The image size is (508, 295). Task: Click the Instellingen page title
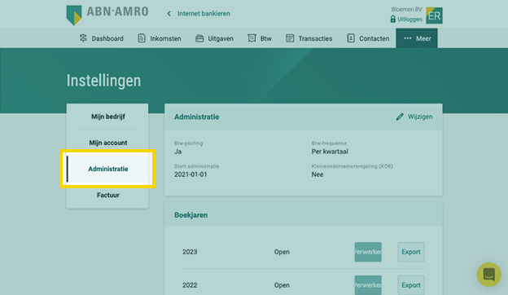(x=103, y=81)
